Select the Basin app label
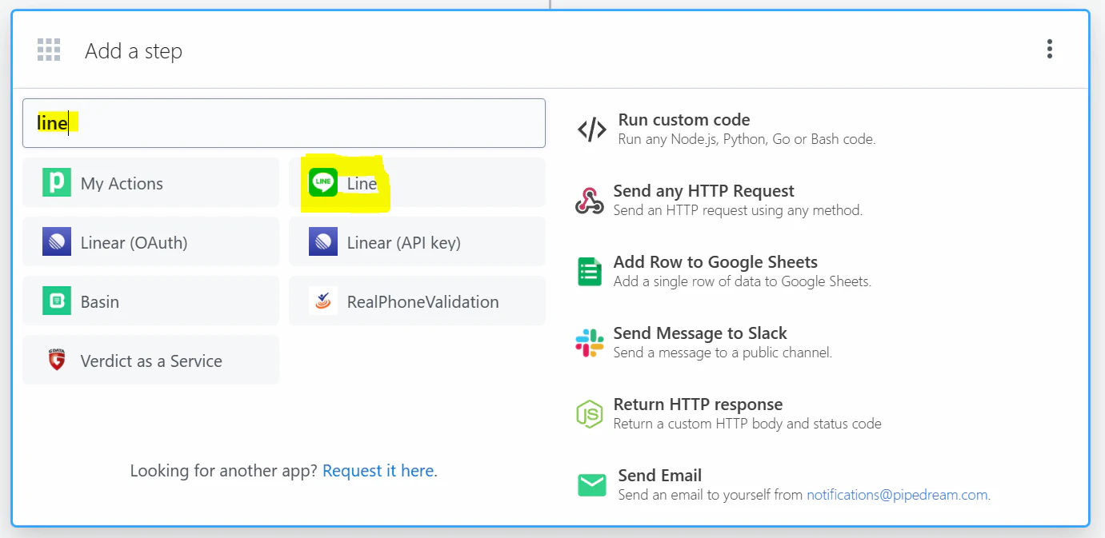 click(x=100, y=302)
